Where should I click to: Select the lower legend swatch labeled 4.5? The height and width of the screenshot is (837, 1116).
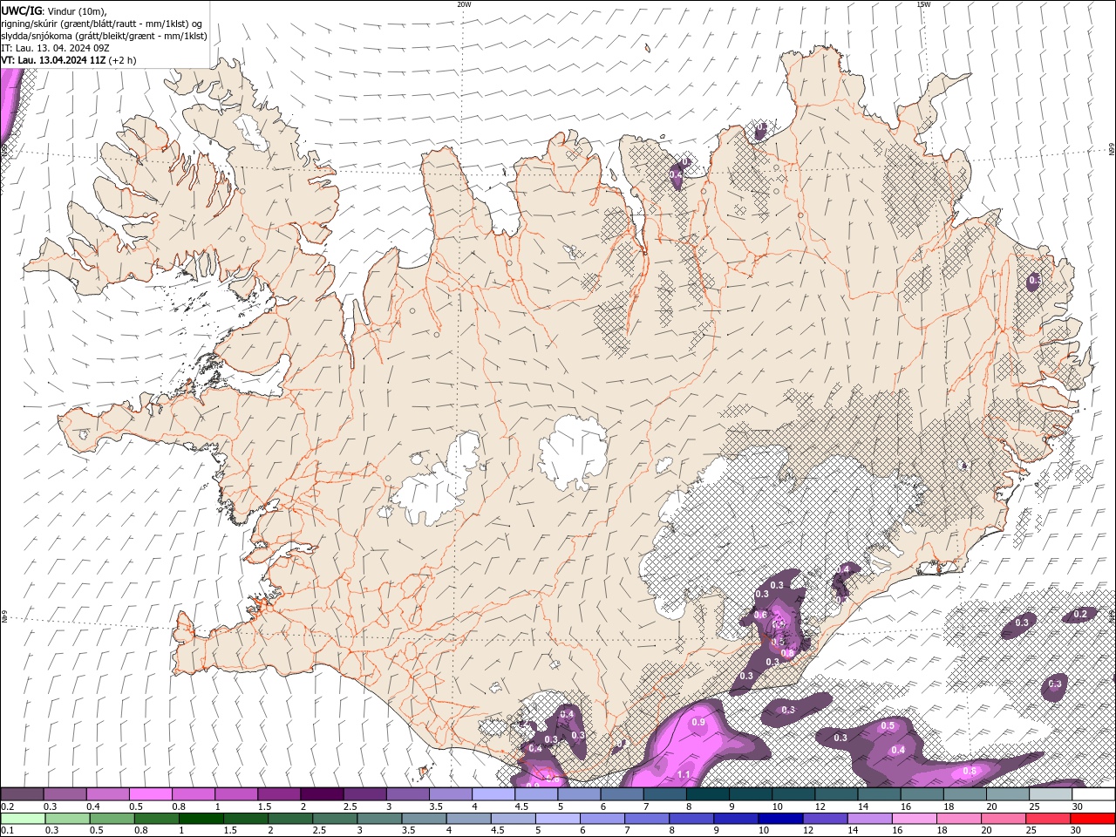513,819
